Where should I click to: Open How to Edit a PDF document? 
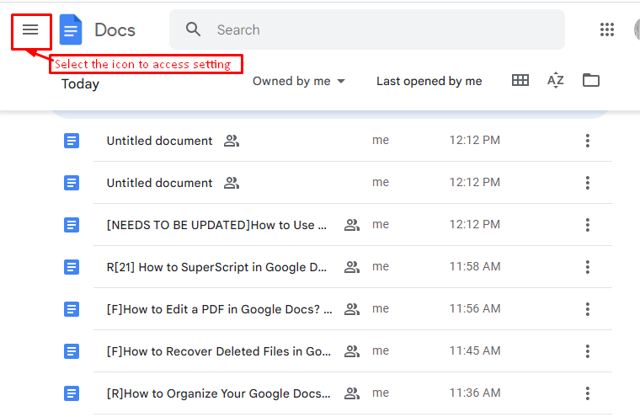[x=220, y=309]
